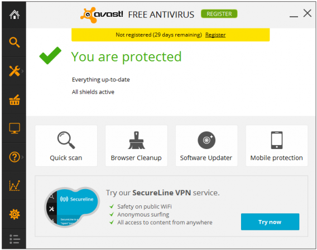Click the Try now button for SecureLine VPN
Image resolution: width=317 pixels, height=250 pixels.
[270, 222]
